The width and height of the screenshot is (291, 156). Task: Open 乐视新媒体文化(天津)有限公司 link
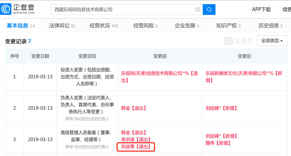(x=244, y=77)
